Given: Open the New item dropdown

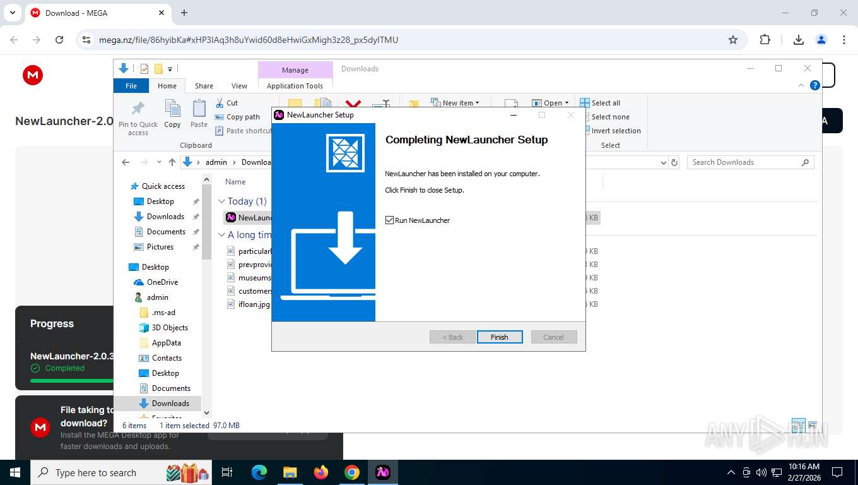Looking at the screenshot, I should click(x=455, y=102).
